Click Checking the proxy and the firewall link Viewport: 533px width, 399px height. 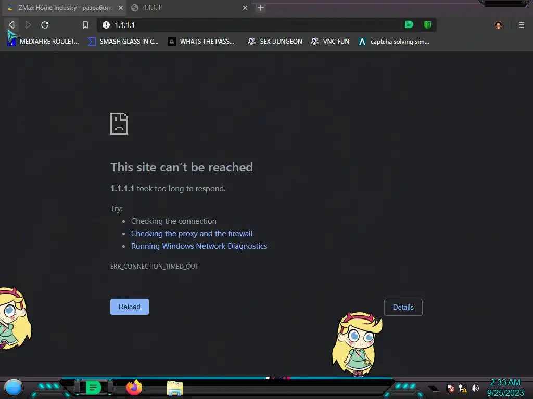point(192,234)
